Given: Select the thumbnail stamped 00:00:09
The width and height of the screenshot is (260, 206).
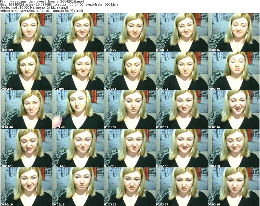Looking at the screenshot, I should 26,32.
